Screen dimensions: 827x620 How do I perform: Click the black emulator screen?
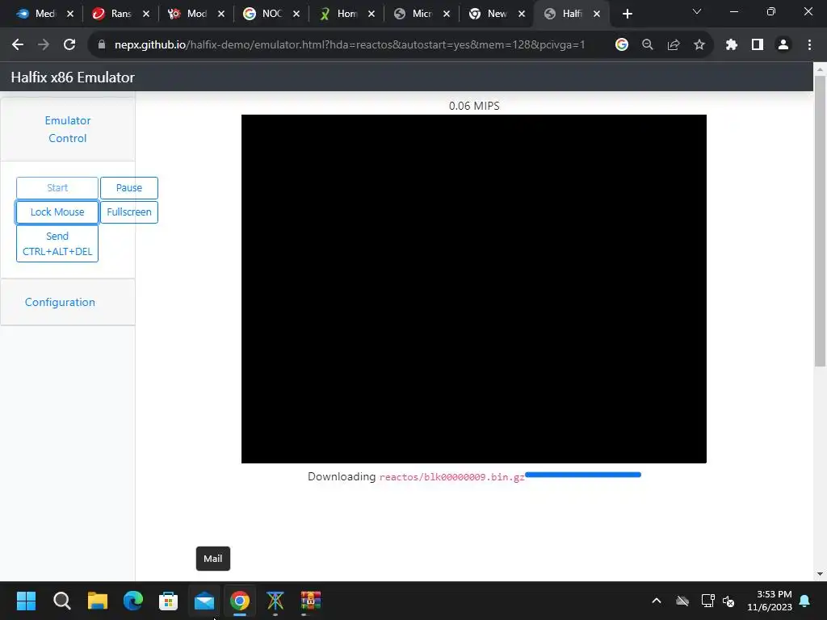coord(473,289)
